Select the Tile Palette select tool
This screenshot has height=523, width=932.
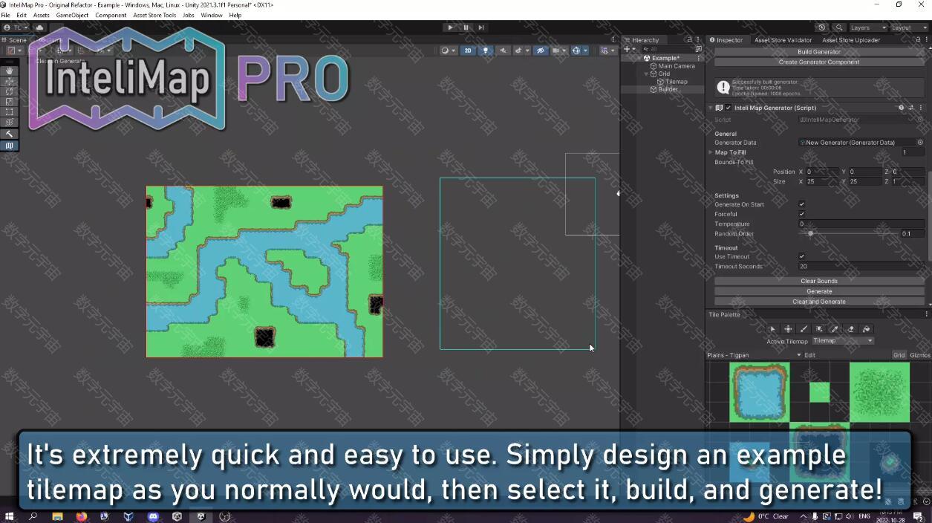pyautogui.click(x=772, y=329)
